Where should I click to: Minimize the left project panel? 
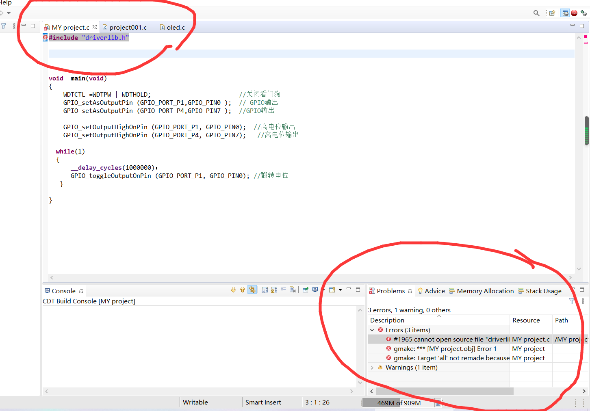pos(24,26)
